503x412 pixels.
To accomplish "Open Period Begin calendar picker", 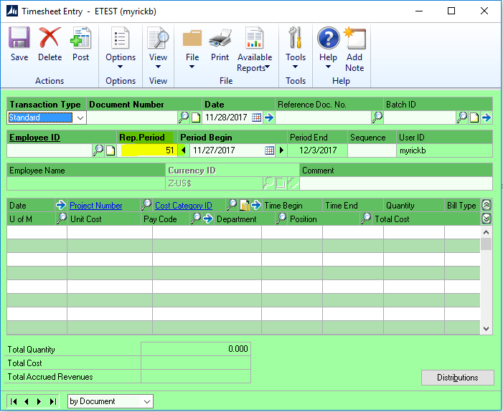I will 270,150.
